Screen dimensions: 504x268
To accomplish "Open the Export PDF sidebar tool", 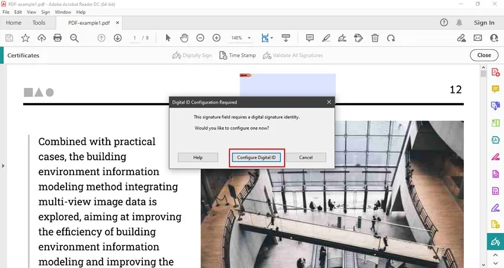I will tap(495, 105).
